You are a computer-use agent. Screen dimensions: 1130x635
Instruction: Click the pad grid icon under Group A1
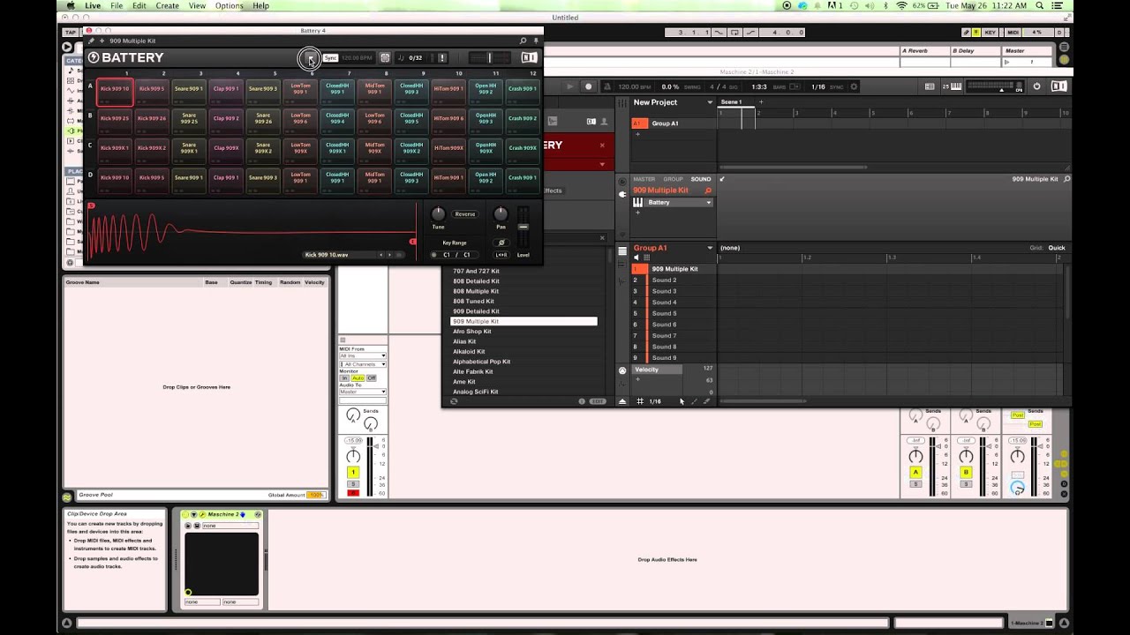tap(646, 258)
